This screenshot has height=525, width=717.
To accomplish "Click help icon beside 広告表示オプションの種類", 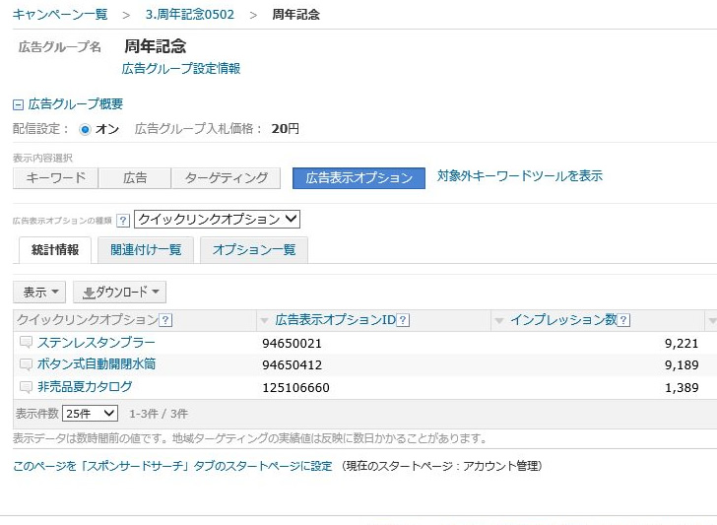I will (x=123, y=221).
